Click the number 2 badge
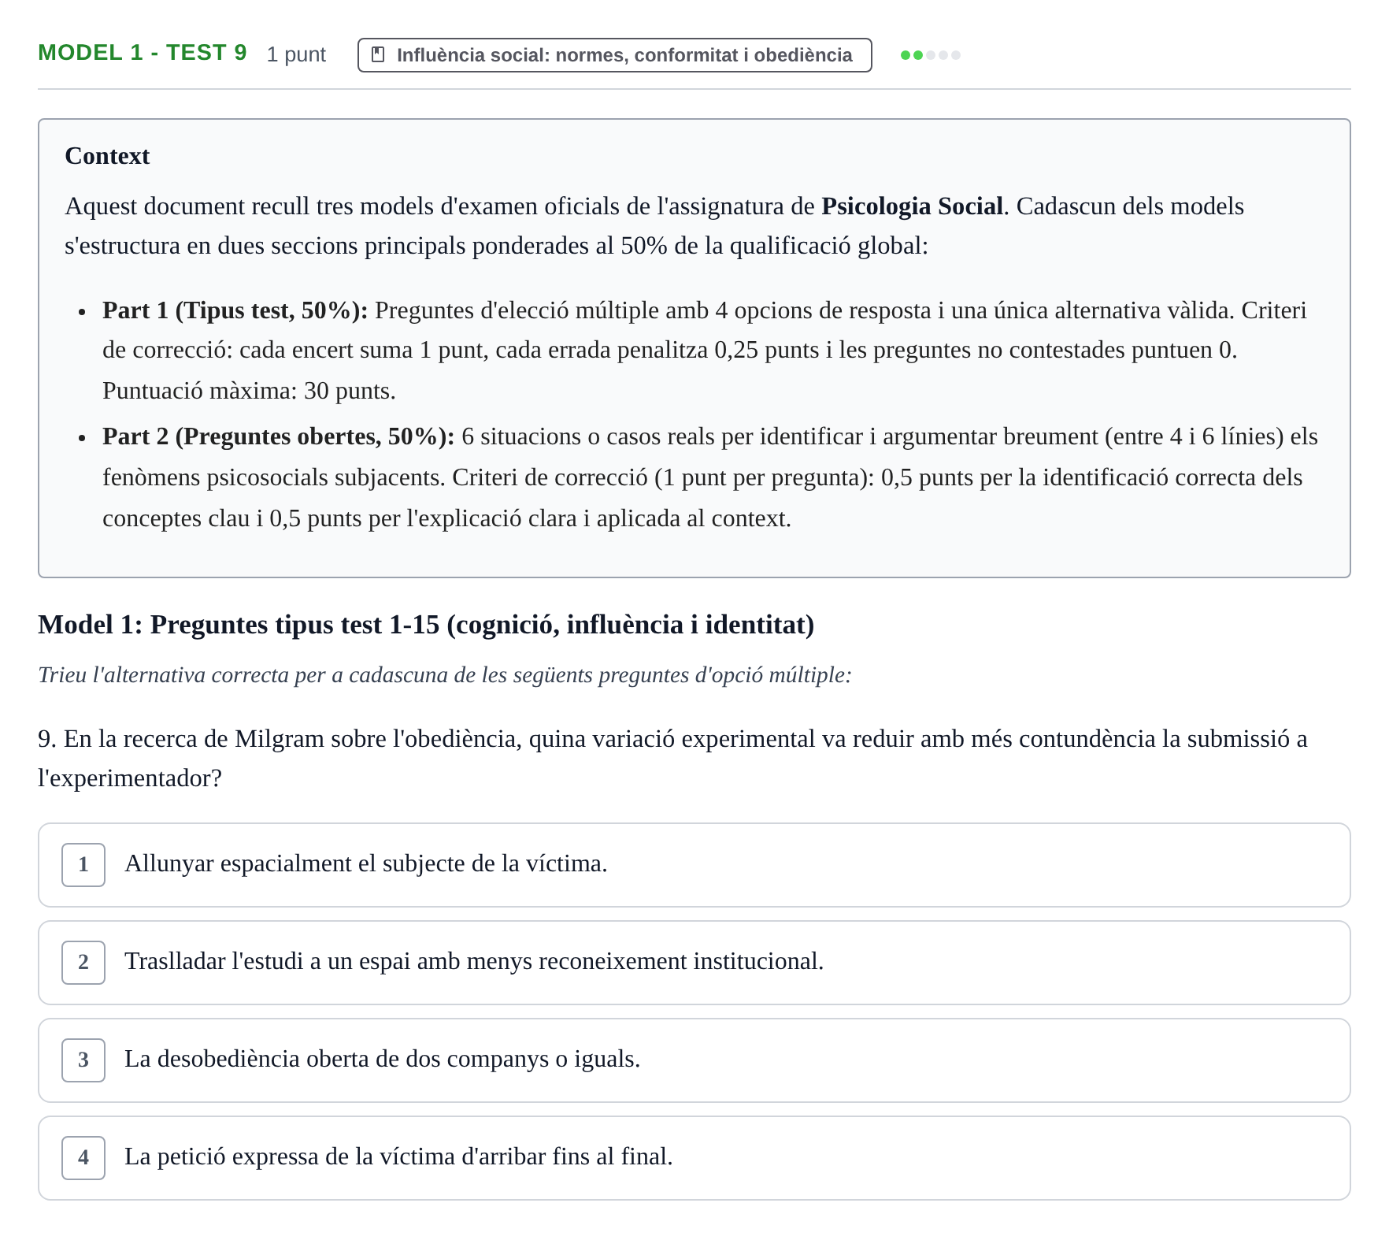 [83, 963]
